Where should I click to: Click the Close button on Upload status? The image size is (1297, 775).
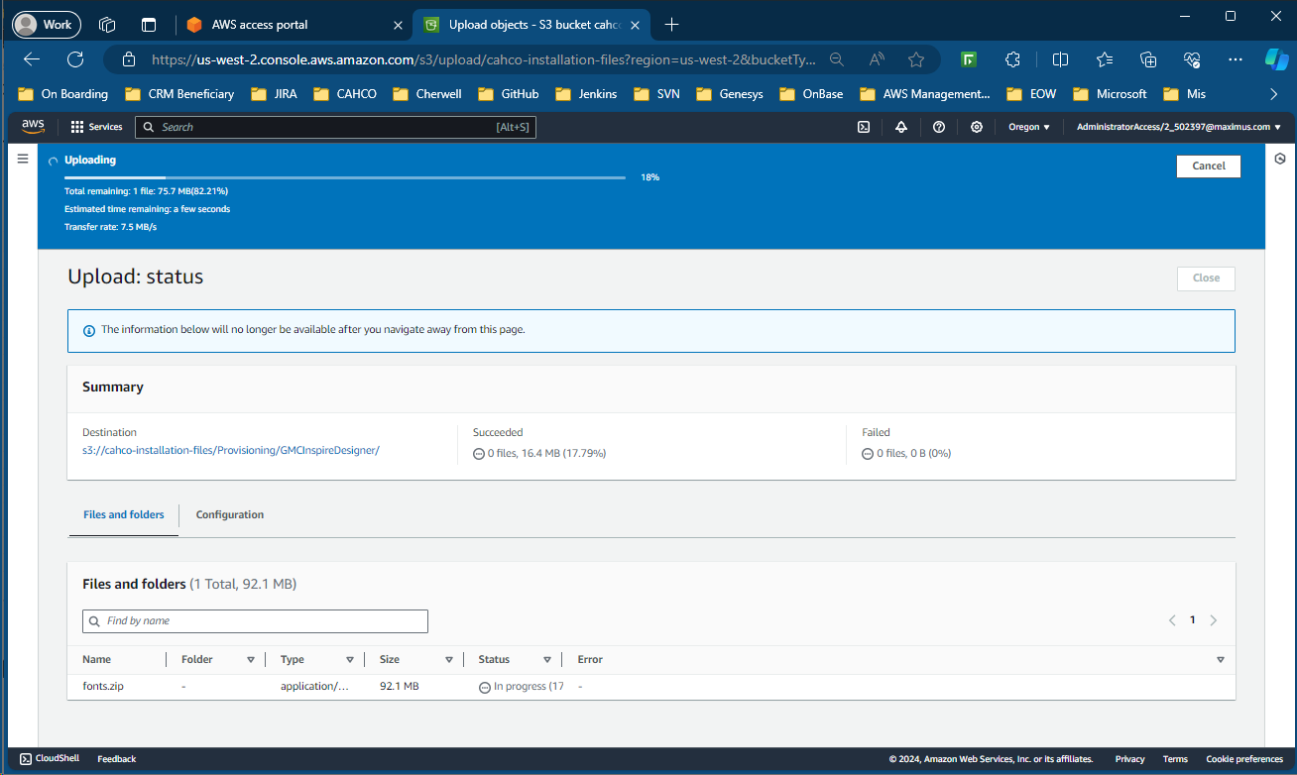point(1207,278)
